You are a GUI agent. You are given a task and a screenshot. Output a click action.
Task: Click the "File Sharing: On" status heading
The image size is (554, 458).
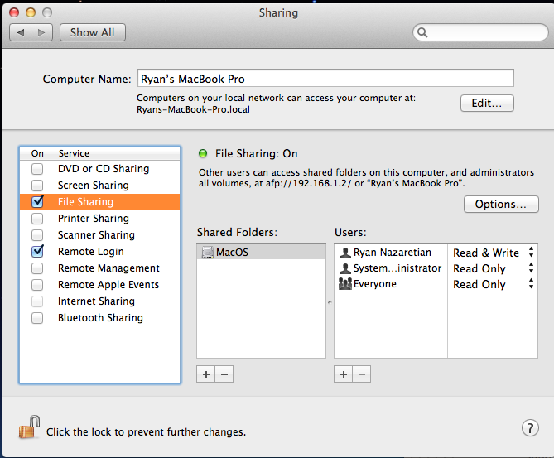point(257,153)
